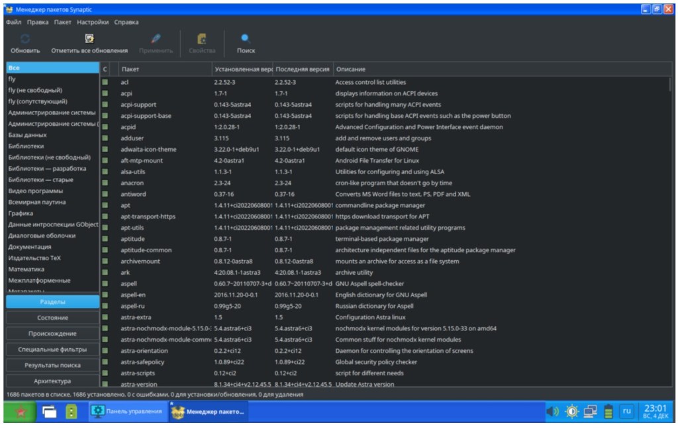Click the Обновить reload icon
This screenshot has width=678, height=429.
pos(25,39)
